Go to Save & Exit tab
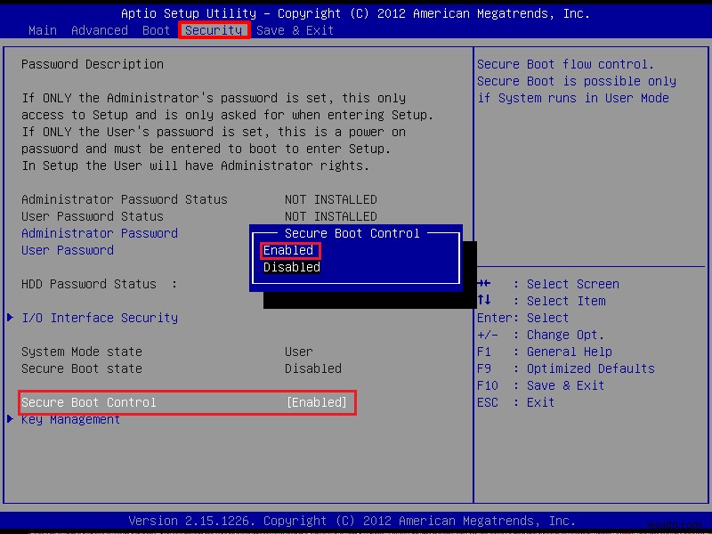The image size is (712, 534). (x=295, y=30)
